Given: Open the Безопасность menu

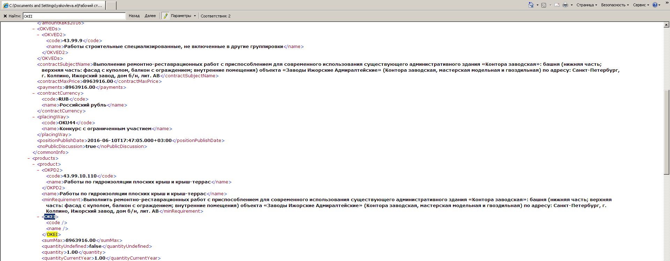Looking at the screenshot, I should [615, 5].
